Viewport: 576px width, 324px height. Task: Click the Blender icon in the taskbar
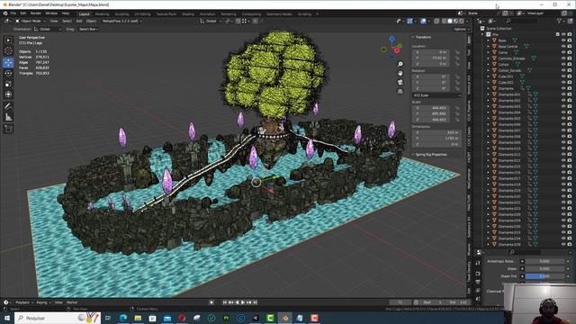(285, 318)
